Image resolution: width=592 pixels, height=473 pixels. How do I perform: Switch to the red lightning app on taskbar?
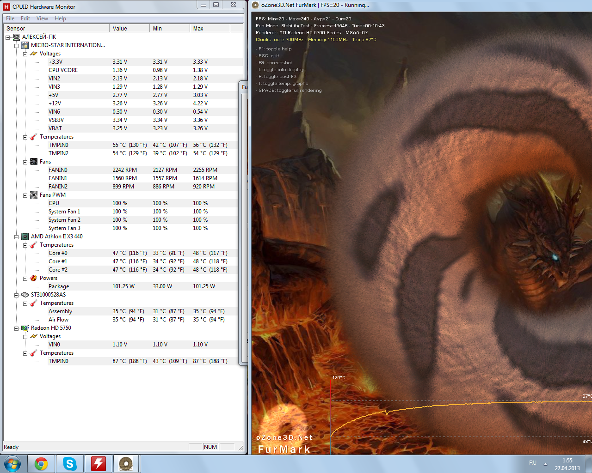click(99, 464)
